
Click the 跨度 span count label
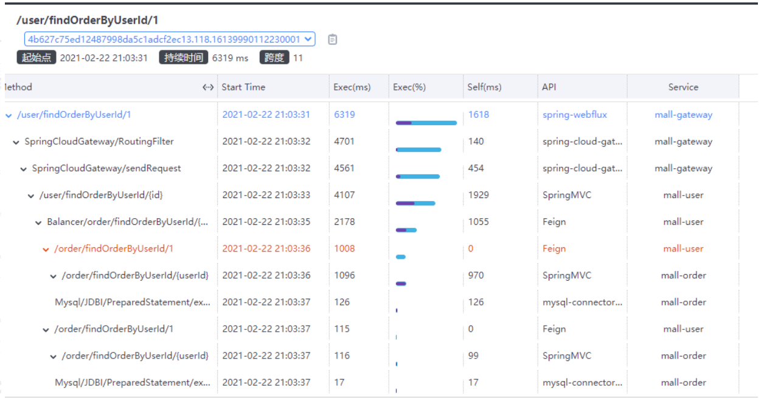[x=274, y=58]
